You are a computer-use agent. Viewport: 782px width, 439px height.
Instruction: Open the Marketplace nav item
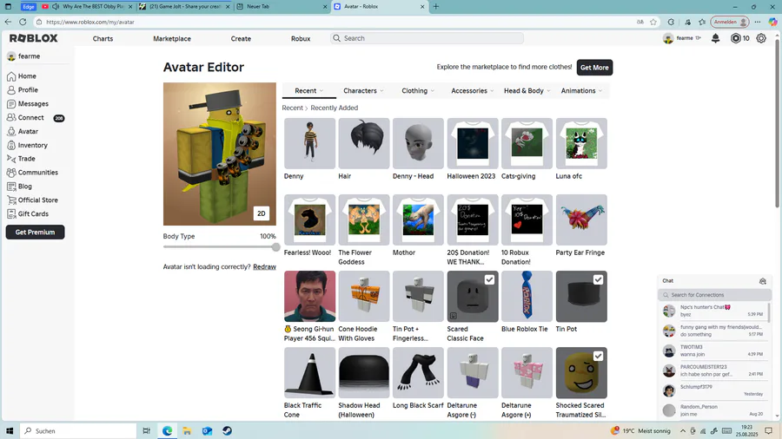[172, 38]
